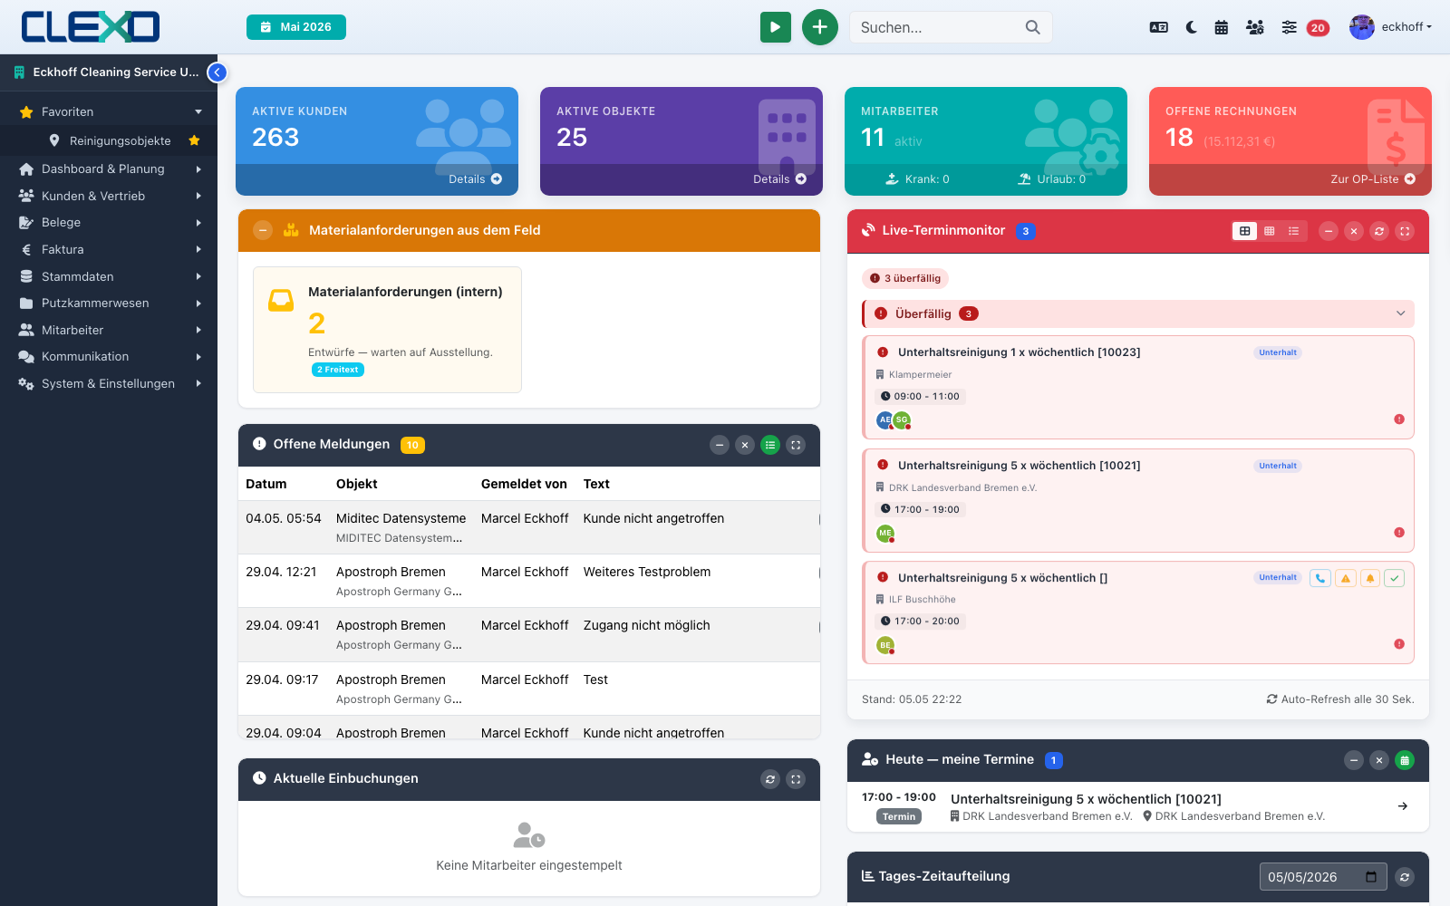Collapse the Überfällig group chevron
Image resolution: width=1450 pixels, height=906 pixels.
[x=1400, y=313]
